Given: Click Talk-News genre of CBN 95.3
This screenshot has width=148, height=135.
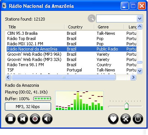Looking at the screenshot, I should point(106,33).
